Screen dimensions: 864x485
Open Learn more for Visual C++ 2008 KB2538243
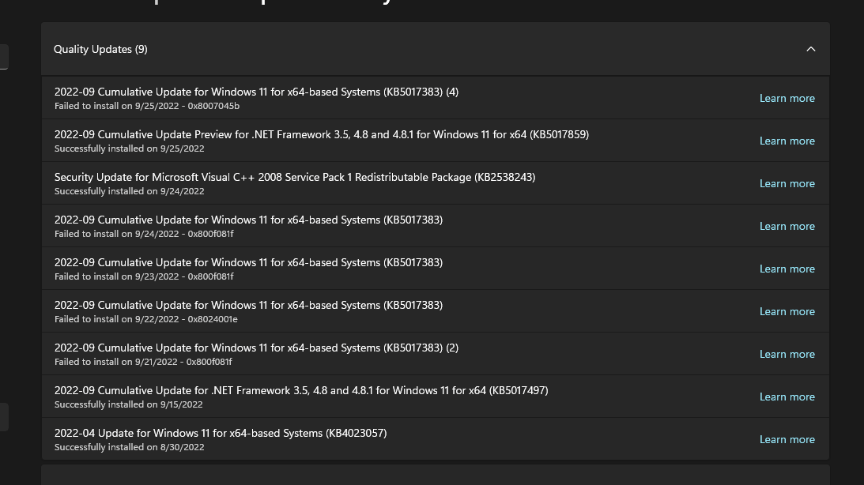pyautogui.click(x=787, y=183)
